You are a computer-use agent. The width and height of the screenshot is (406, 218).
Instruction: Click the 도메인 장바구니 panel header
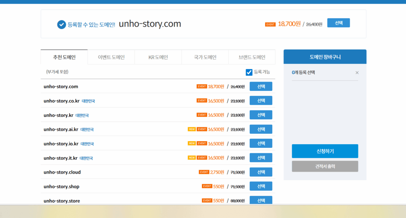coord(325,57)
